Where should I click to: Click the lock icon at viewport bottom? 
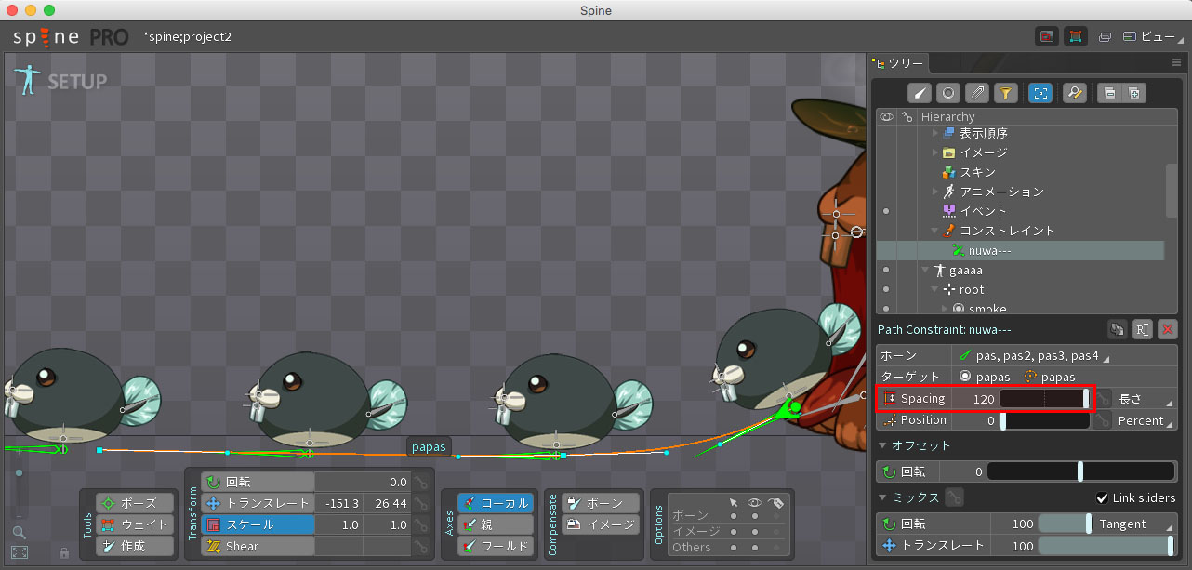point(63,553)
